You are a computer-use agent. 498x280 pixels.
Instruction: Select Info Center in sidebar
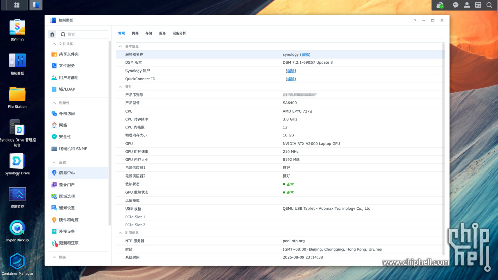coord(78,173)
